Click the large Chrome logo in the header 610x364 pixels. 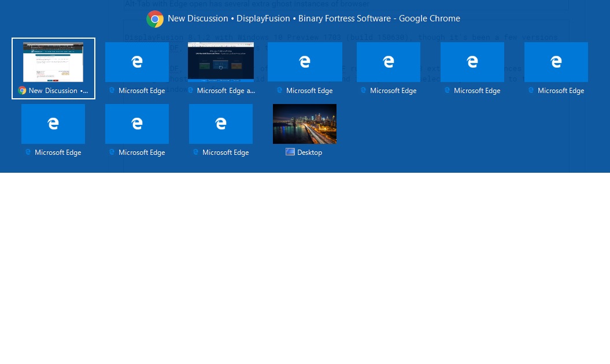tap(155, 19)
